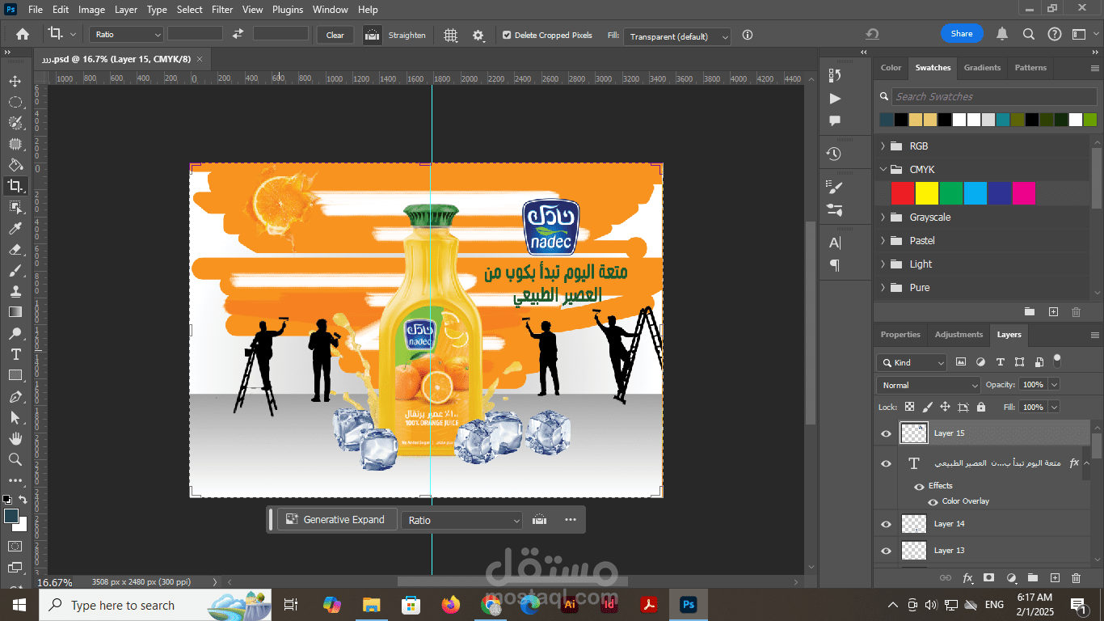The width and height of the screenshot is (1104, 621).
Task: Pick the Clone Stamp tool
Action: pos(15,291)
